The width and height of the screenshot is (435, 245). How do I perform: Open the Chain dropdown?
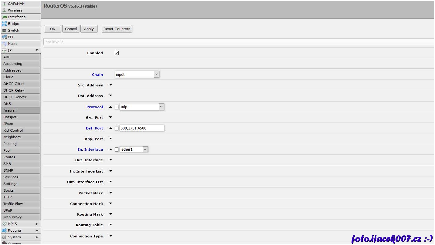(x=137, y=74)
